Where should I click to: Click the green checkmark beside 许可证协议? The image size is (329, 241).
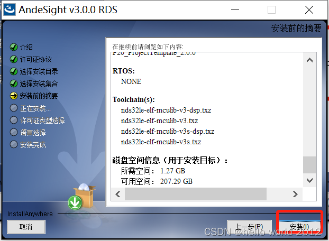14,59
